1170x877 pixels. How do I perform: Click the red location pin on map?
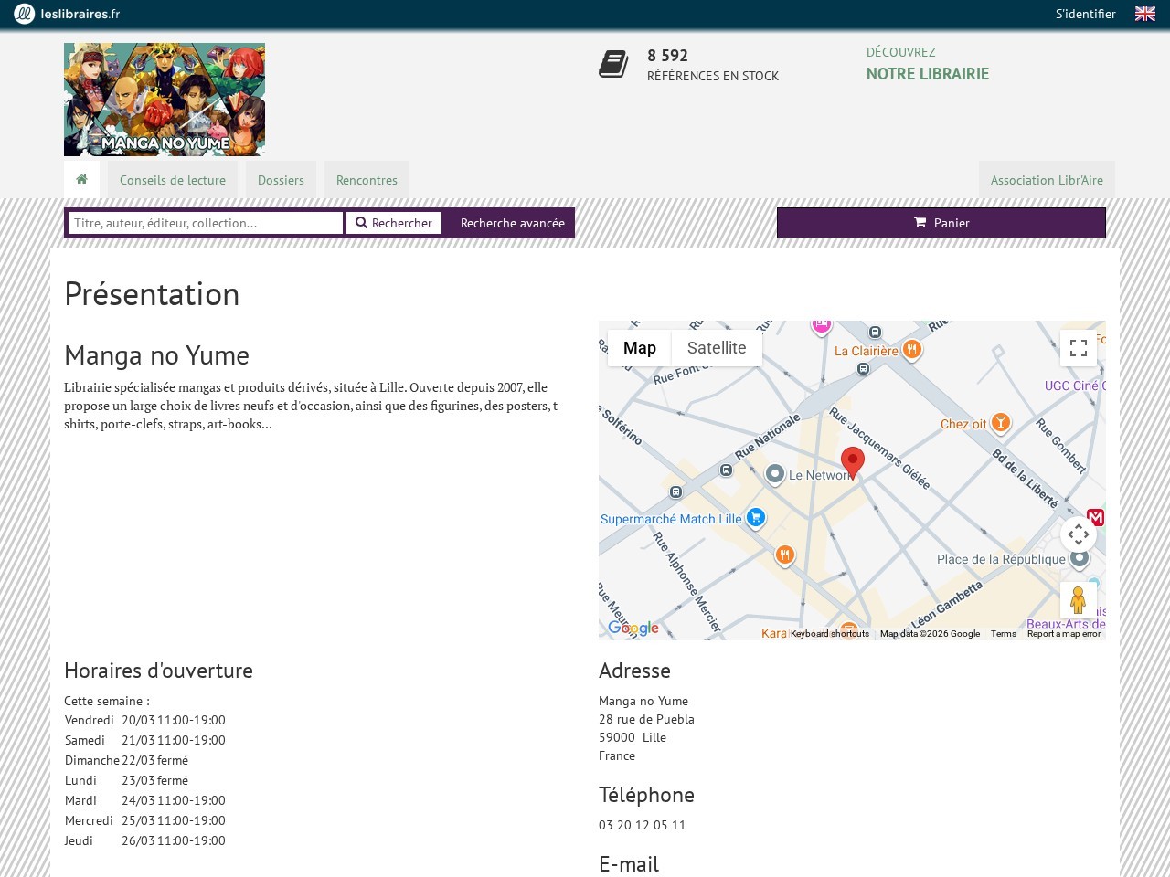point(852,462)
